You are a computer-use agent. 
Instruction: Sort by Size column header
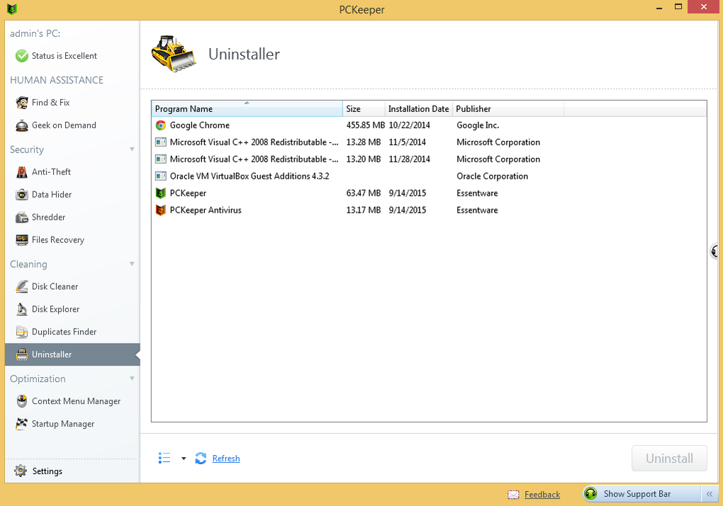(x=364, y=108)
